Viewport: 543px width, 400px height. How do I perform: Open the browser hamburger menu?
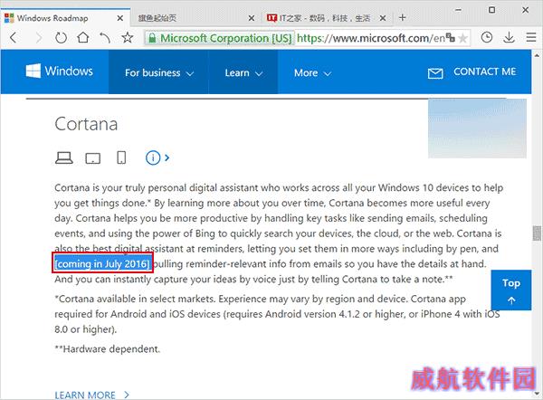(x=531, y=37)
